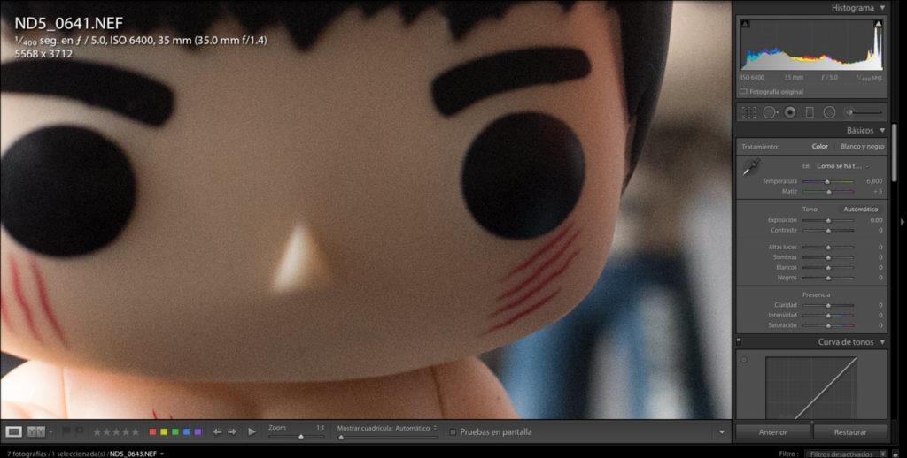Set rating to three stars
This screenshot has height=458, width=907.
tap(116, 432)
